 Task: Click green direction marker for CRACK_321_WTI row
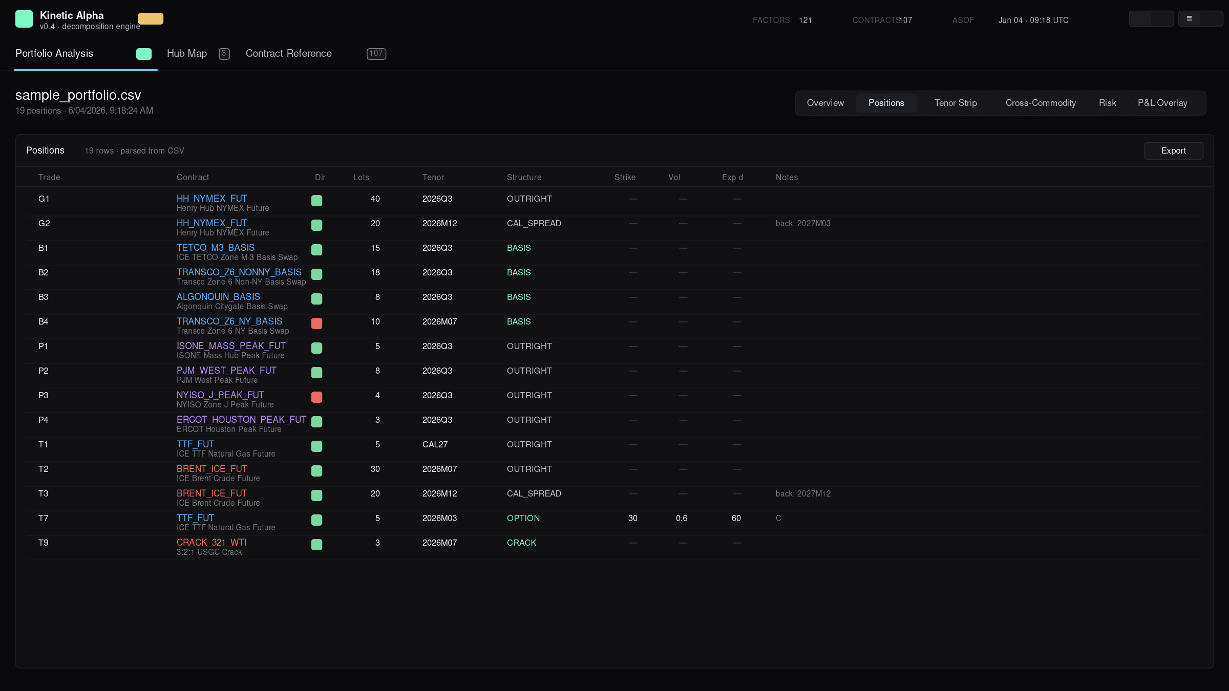317,545
